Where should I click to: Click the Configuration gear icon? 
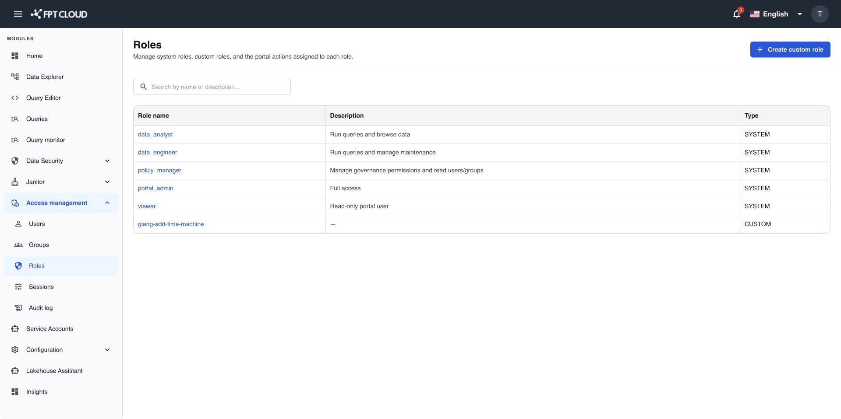point(15,350)
